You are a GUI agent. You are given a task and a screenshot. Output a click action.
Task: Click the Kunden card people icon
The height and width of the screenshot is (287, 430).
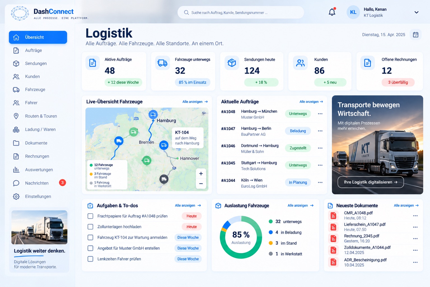pos(300,63)
